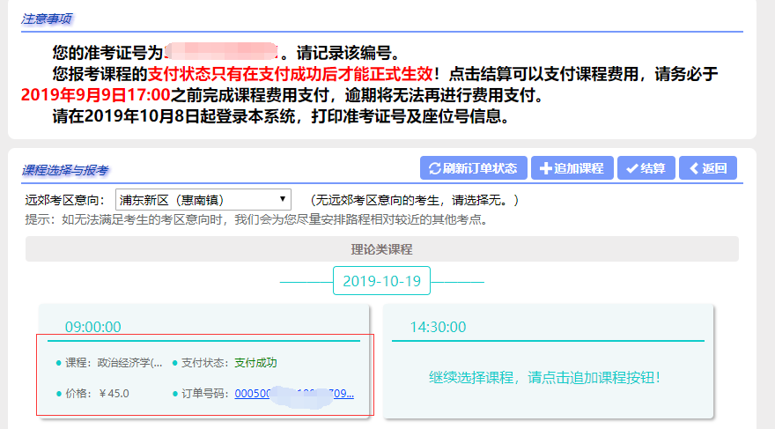Click the ¥45.0 price value
This screenshot has width=775, height=429.
pos(114,393)
